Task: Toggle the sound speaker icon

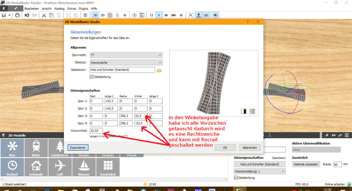Action: click(x=215, y=15)
